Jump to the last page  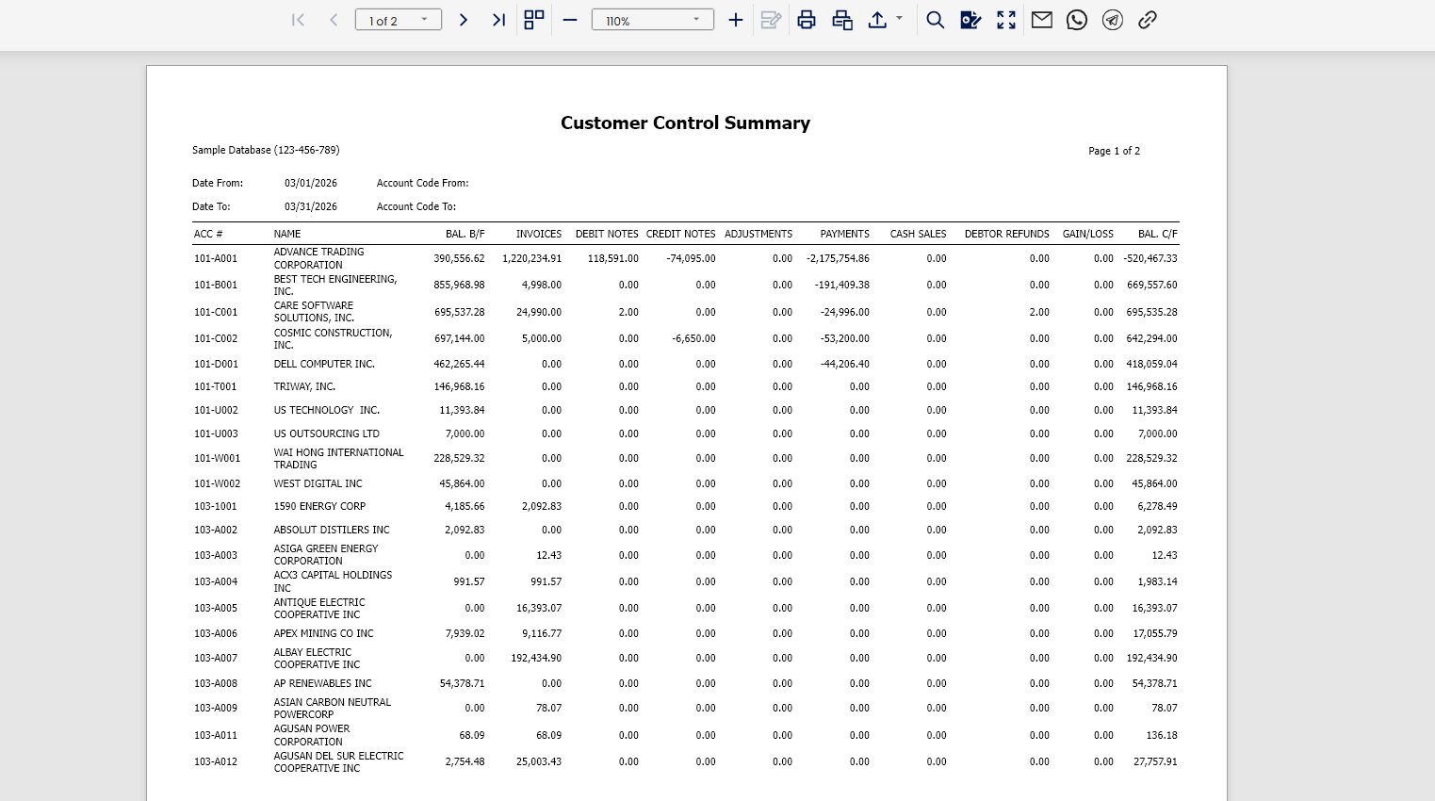(x=498, y=20)
